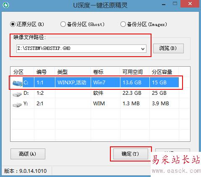Click the 可用空间 column header
201x177 pixels.
point(135,72)
